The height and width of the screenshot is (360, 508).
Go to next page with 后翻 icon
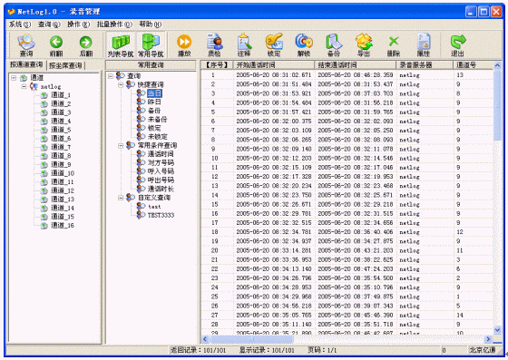pos(86,45)
